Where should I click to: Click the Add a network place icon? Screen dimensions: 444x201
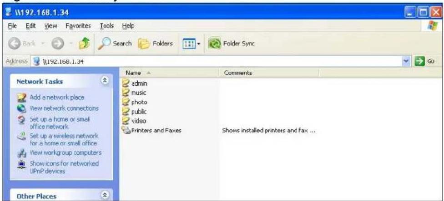point(21,98)
